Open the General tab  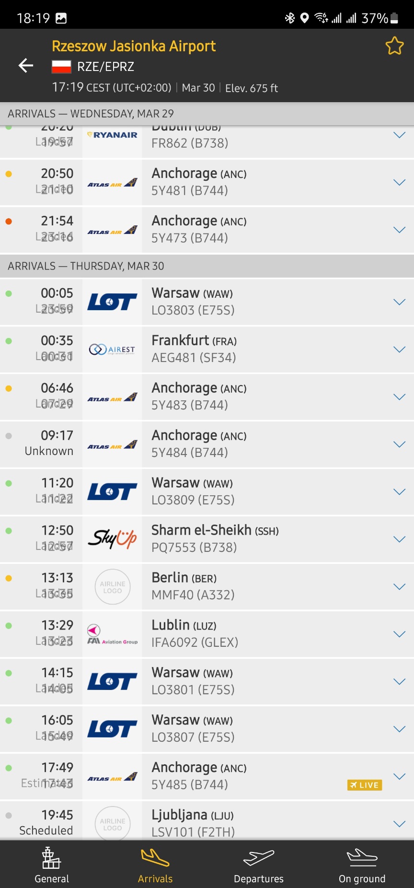52,865
